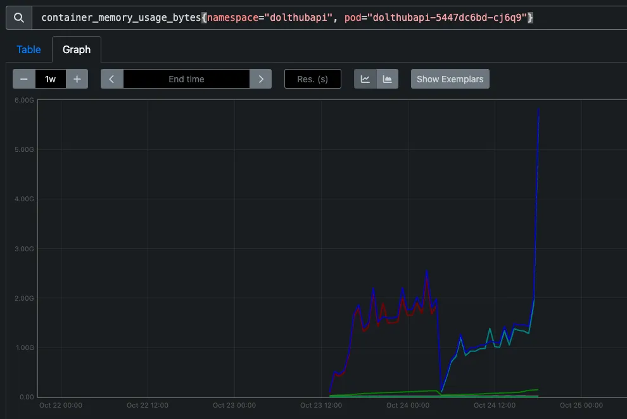This screenshot has height=419, width=627.
Task: Select the Graph tab
Action: [76, 49]
